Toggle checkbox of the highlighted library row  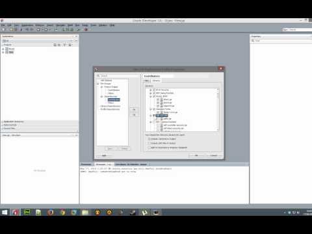(154, 116)
